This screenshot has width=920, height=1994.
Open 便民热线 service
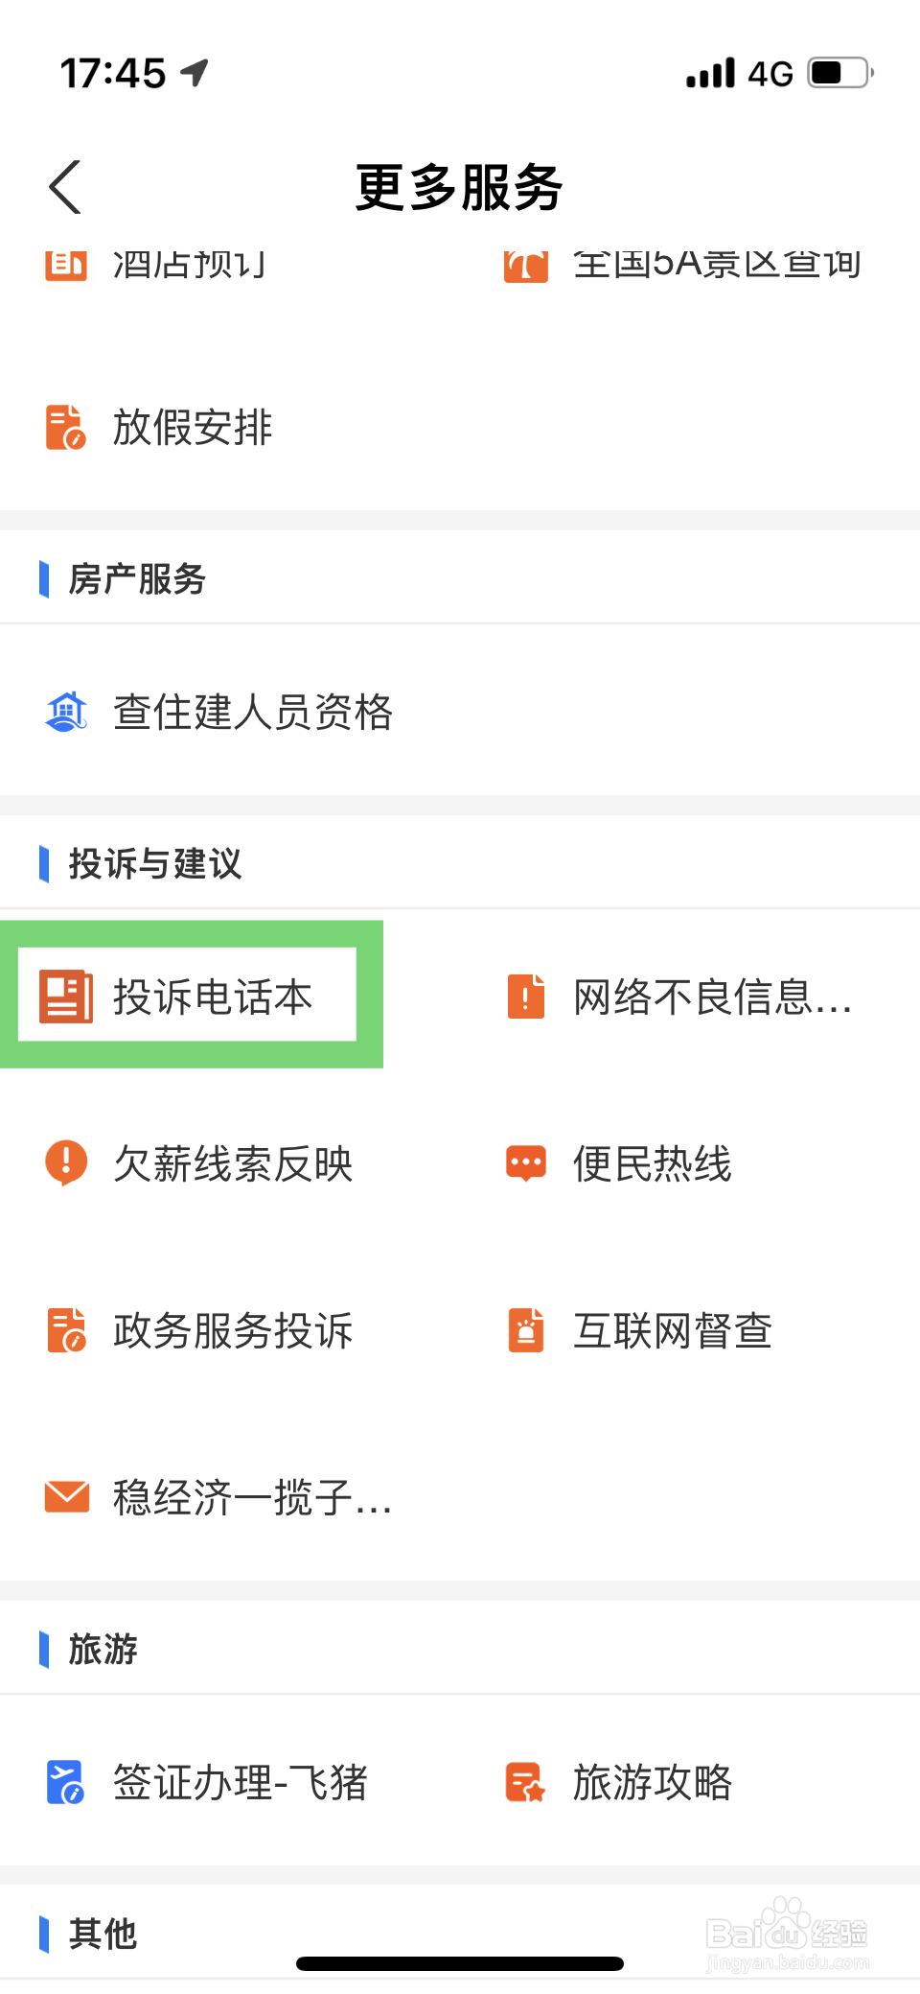click(652, 1163)
